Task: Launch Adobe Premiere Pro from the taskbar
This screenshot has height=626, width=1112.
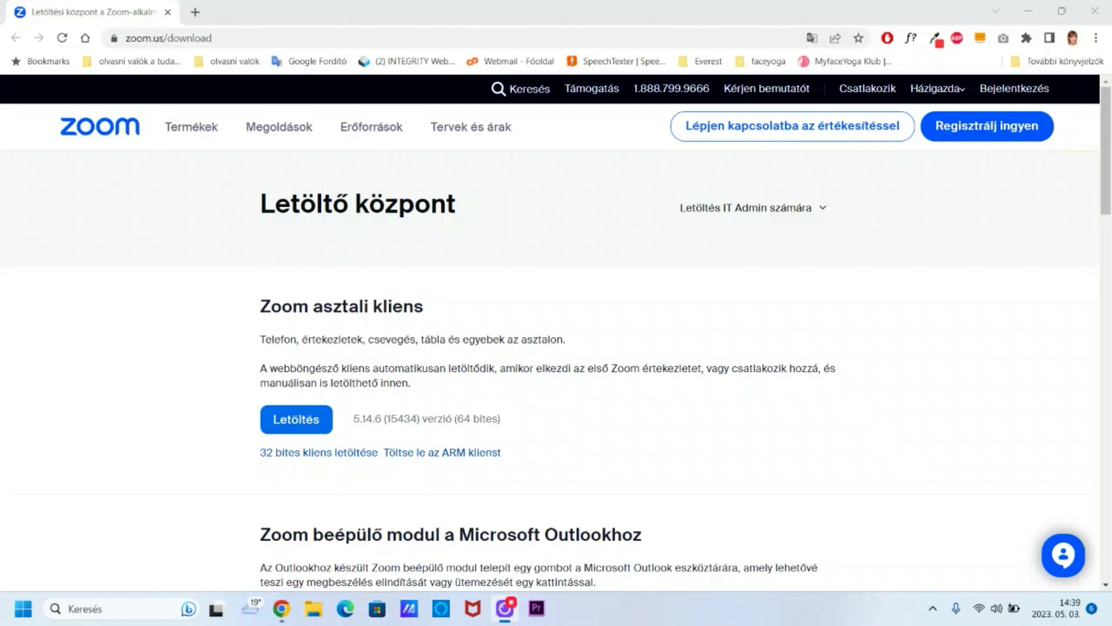Action: point(536,609)
